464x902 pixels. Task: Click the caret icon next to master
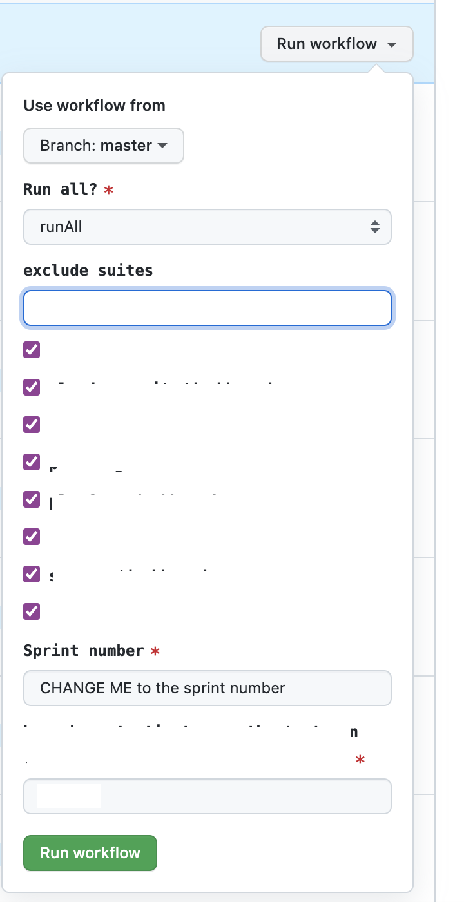point(162,145)
